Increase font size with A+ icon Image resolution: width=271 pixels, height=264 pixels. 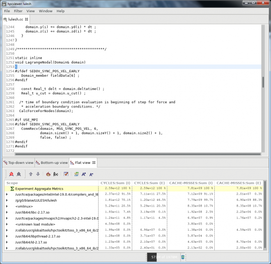(x=84, y=174)
